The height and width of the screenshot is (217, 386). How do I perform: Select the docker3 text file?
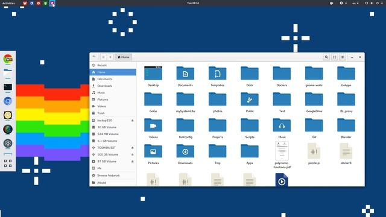[x=346, y=154]
